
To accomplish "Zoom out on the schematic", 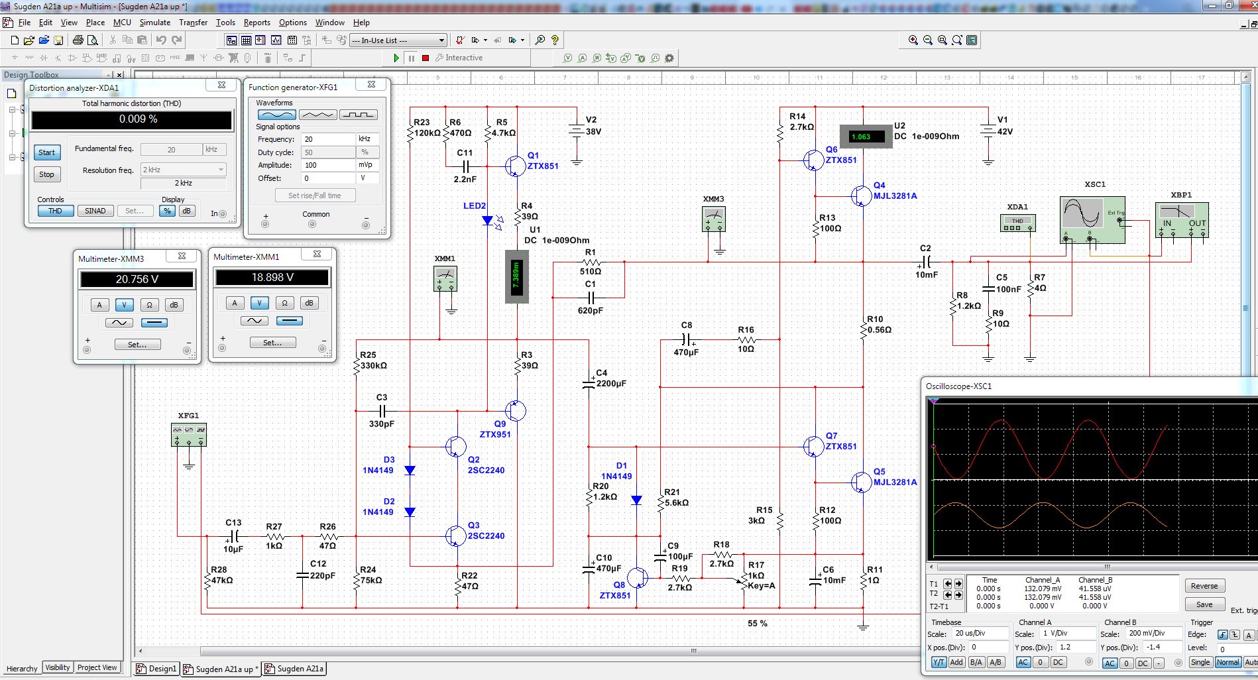I will [928, 40].
